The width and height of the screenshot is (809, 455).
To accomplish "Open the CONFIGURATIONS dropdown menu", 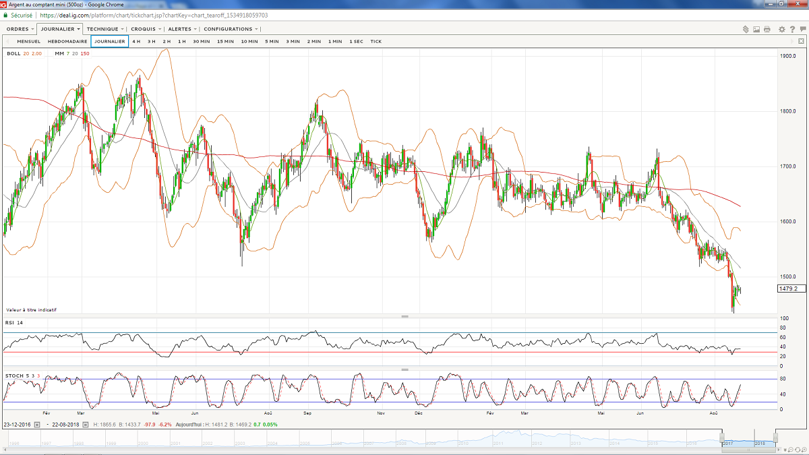I will click(x=231, y=29).
